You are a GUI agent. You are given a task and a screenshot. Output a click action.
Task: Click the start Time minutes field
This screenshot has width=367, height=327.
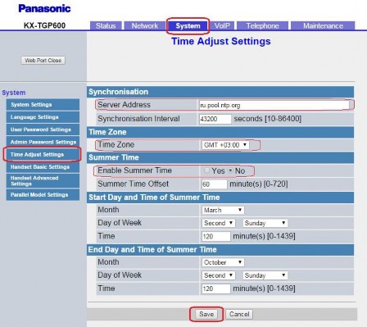pos(216,236)
